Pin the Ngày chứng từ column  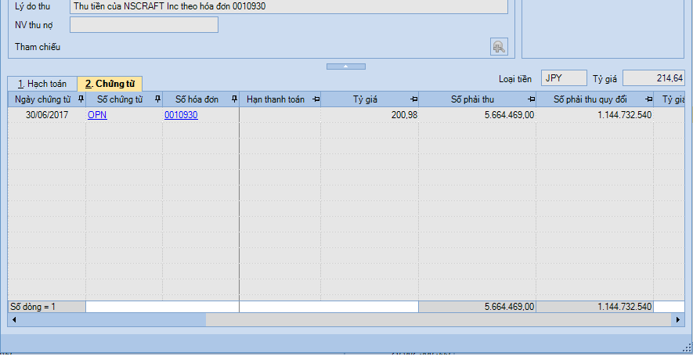pos(81,99)
